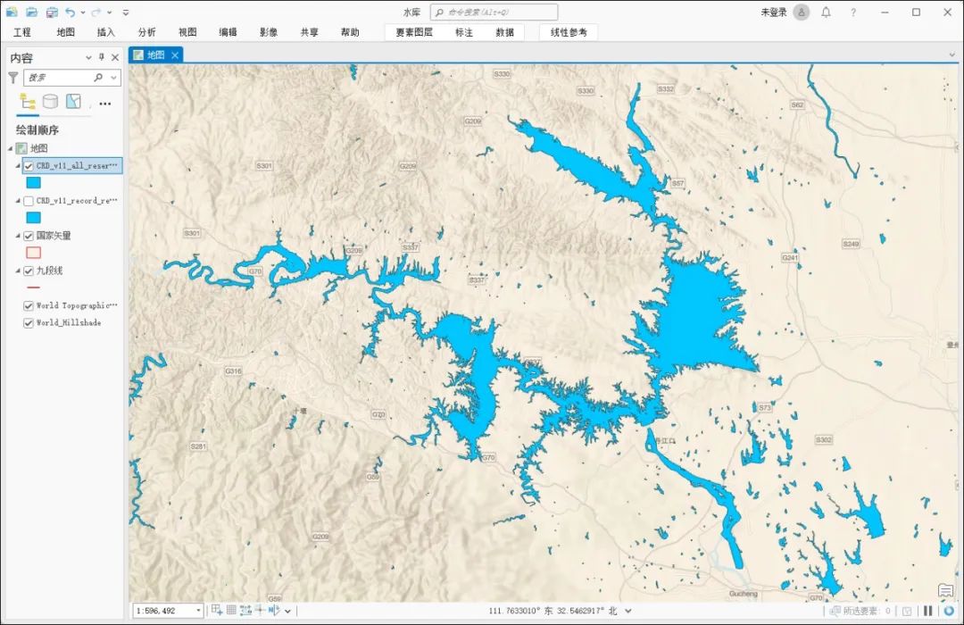The width and height of the screenshot is (964, 625).
Task: Click the filter funnel icon in Contents
Action: 12,78
